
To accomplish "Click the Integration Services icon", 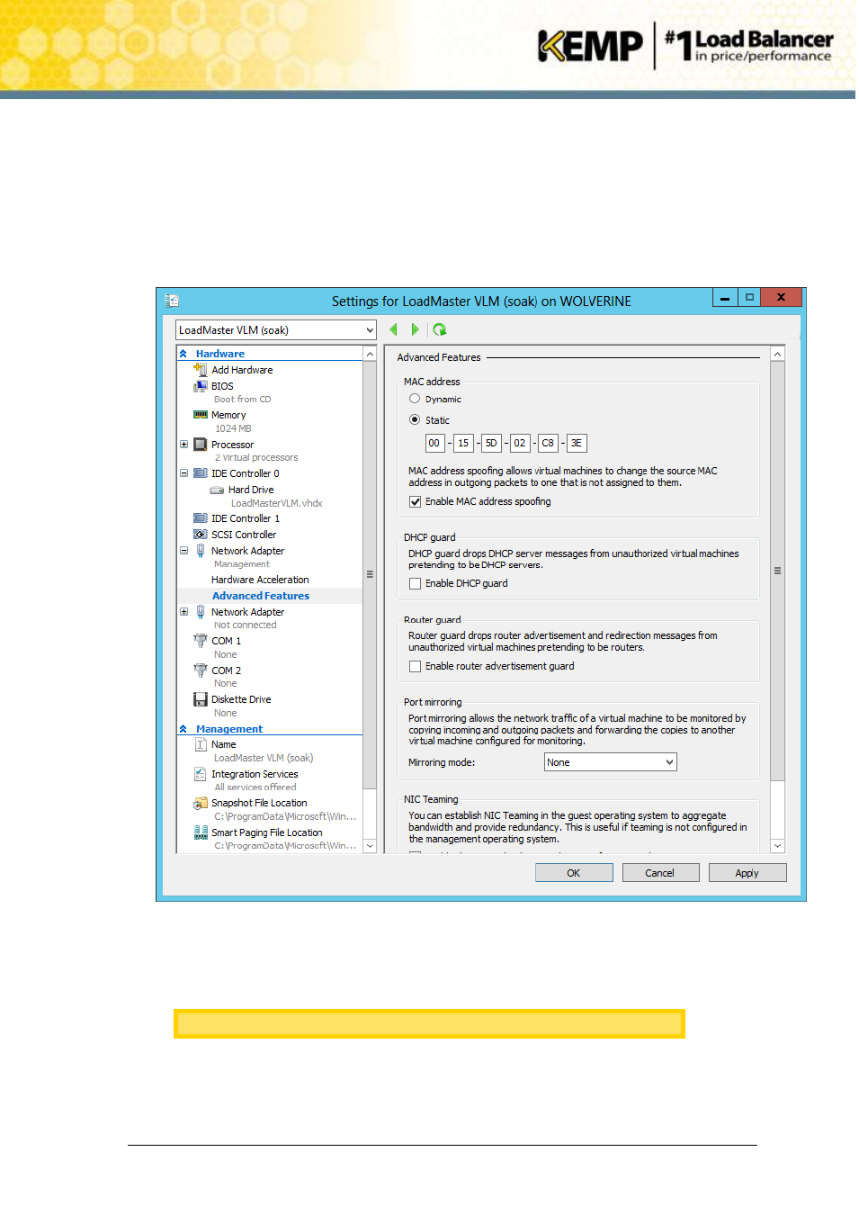I will (201, 774).
